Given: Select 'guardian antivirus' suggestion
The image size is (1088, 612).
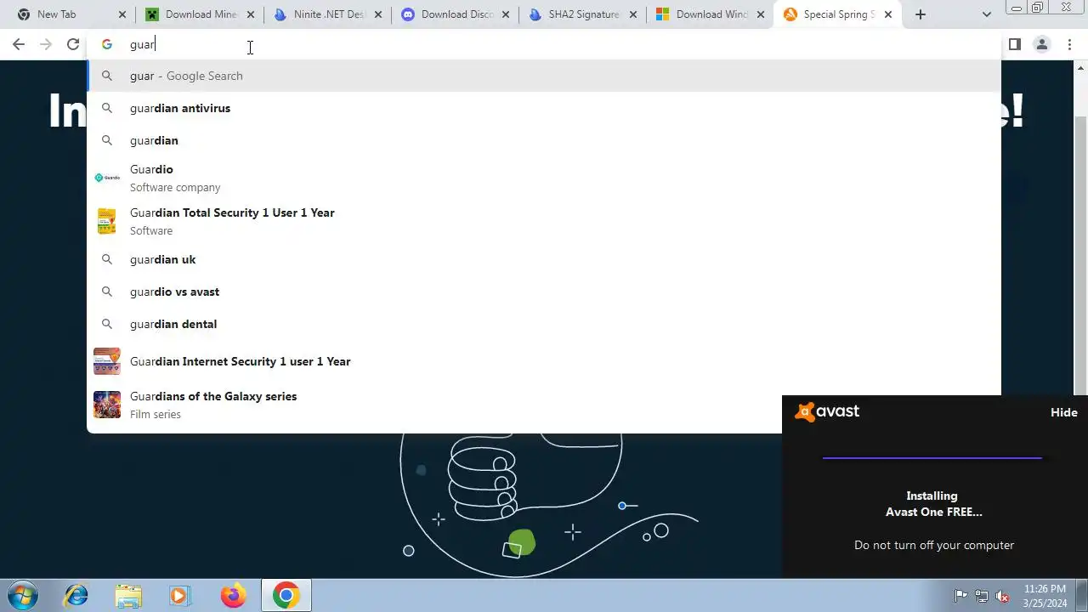Looking at the screenshot, I should [544, 108].
